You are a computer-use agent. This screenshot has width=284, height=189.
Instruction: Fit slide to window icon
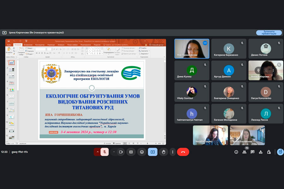pos(163,143)
